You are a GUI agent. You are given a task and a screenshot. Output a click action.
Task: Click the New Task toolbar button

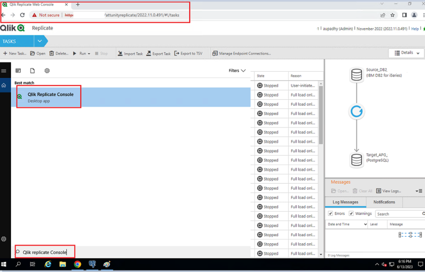click(x=15, y=53)
